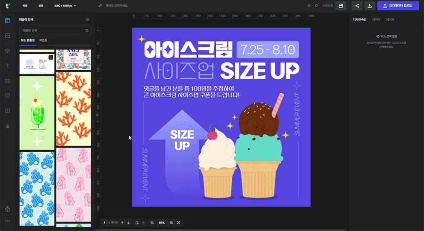Open the photos panel in left sidebar

coord(7,36)
